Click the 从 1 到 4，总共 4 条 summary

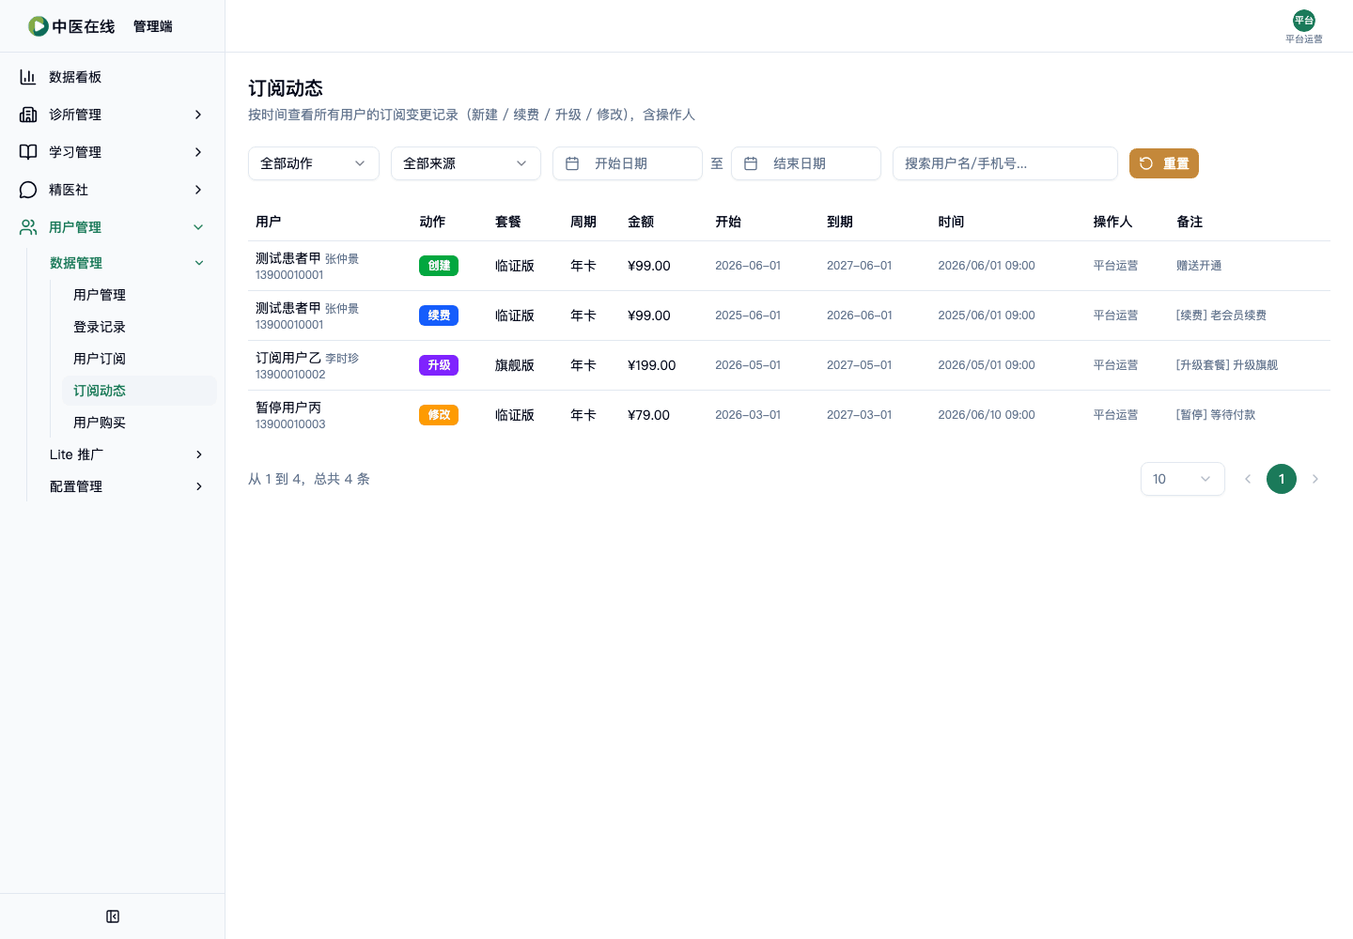tap(309, 479)
